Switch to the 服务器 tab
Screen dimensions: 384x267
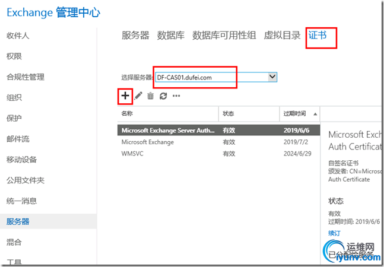click(135, 35)
